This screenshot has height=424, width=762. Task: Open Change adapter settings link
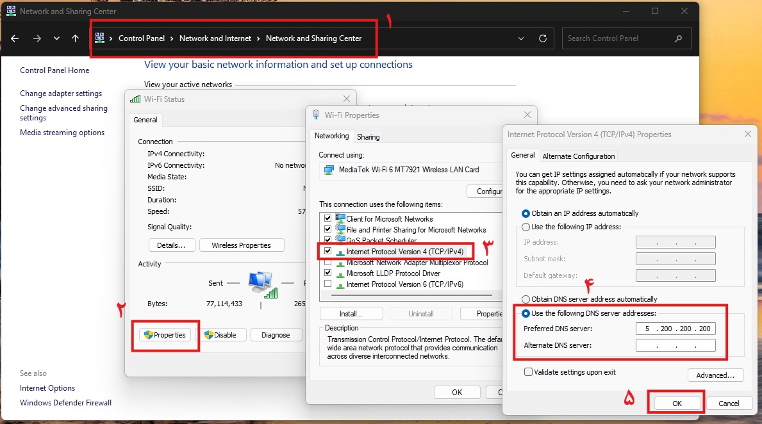point(61,94)
